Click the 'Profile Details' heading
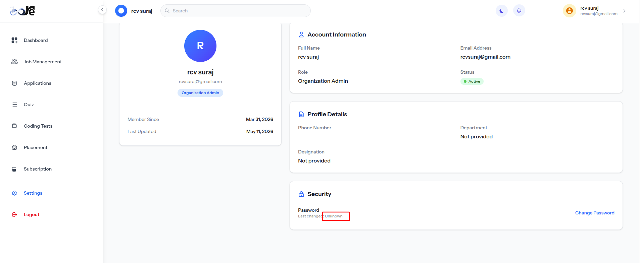This screenshot has height=263, width=640. click(327, 114)
